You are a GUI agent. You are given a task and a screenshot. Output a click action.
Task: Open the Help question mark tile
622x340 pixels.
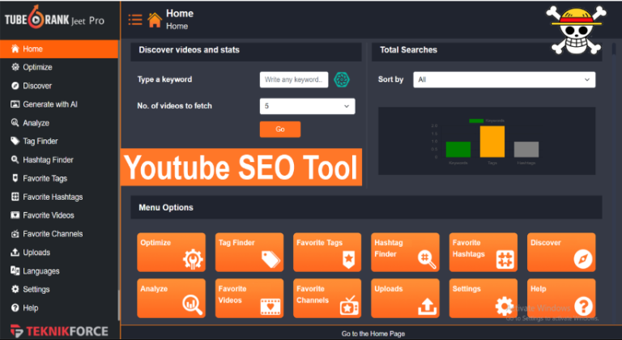click(x=561, y=299)
